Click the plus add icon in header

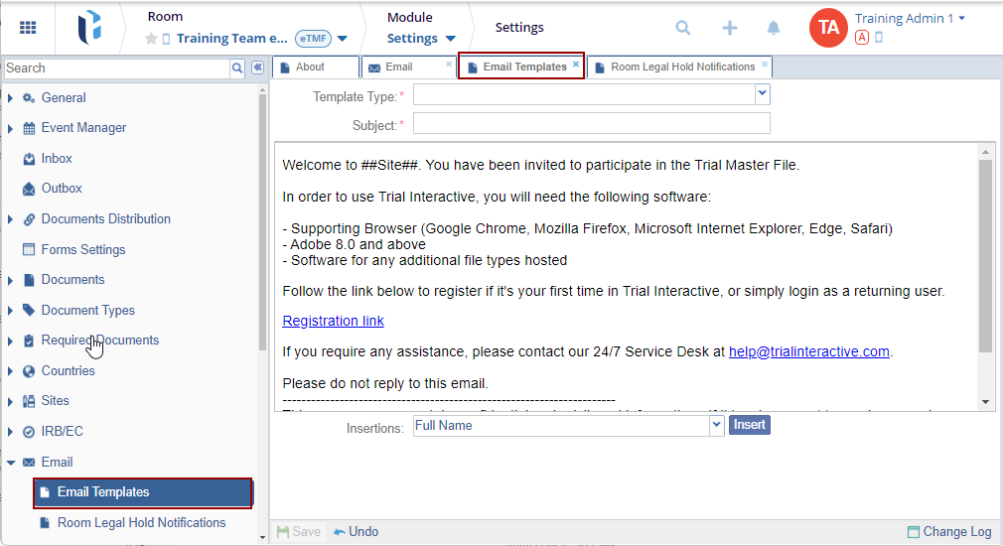(x=730, y=28)
